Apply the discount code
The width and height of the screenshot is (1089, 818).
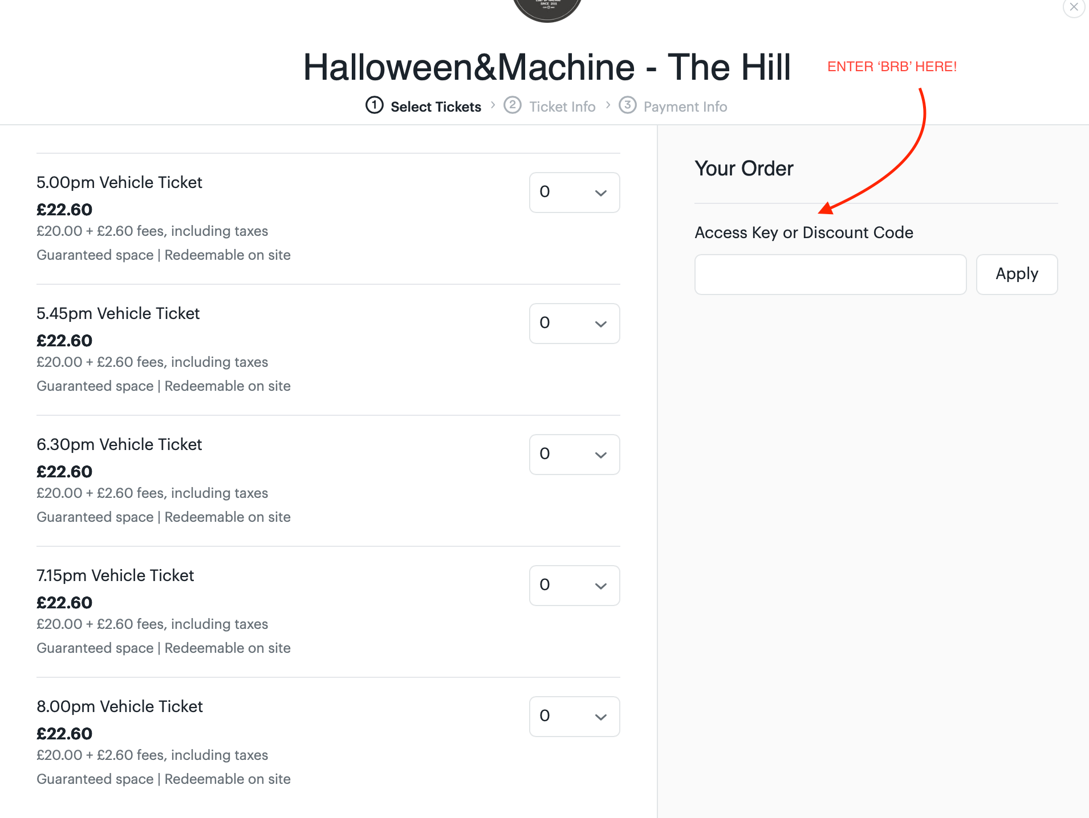click(1017, 275)
